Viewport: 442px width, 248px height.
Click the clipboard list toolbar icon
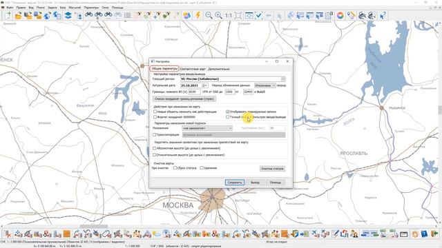pos(329,15)
